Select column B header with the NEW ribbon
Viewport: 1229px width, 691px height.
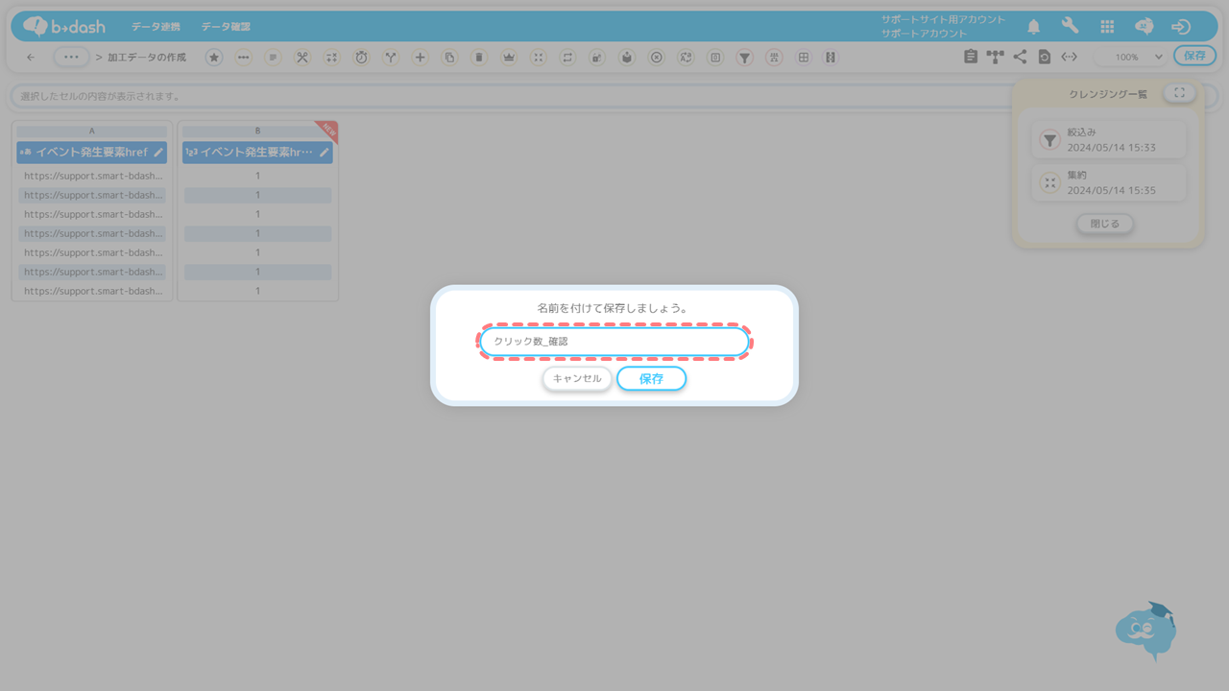257,152
